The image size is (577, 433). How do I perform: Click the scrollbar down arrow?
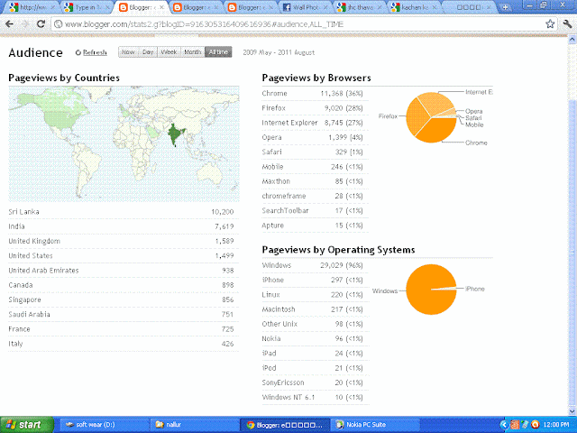(x=572, y=411)
